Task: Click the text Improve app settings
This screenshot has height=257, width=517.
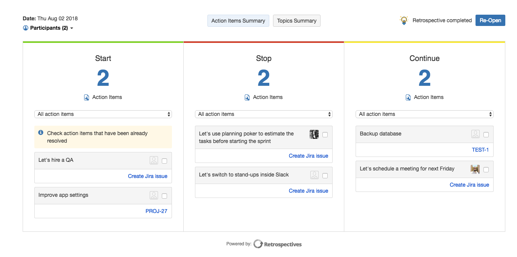Action: (63, 195)
